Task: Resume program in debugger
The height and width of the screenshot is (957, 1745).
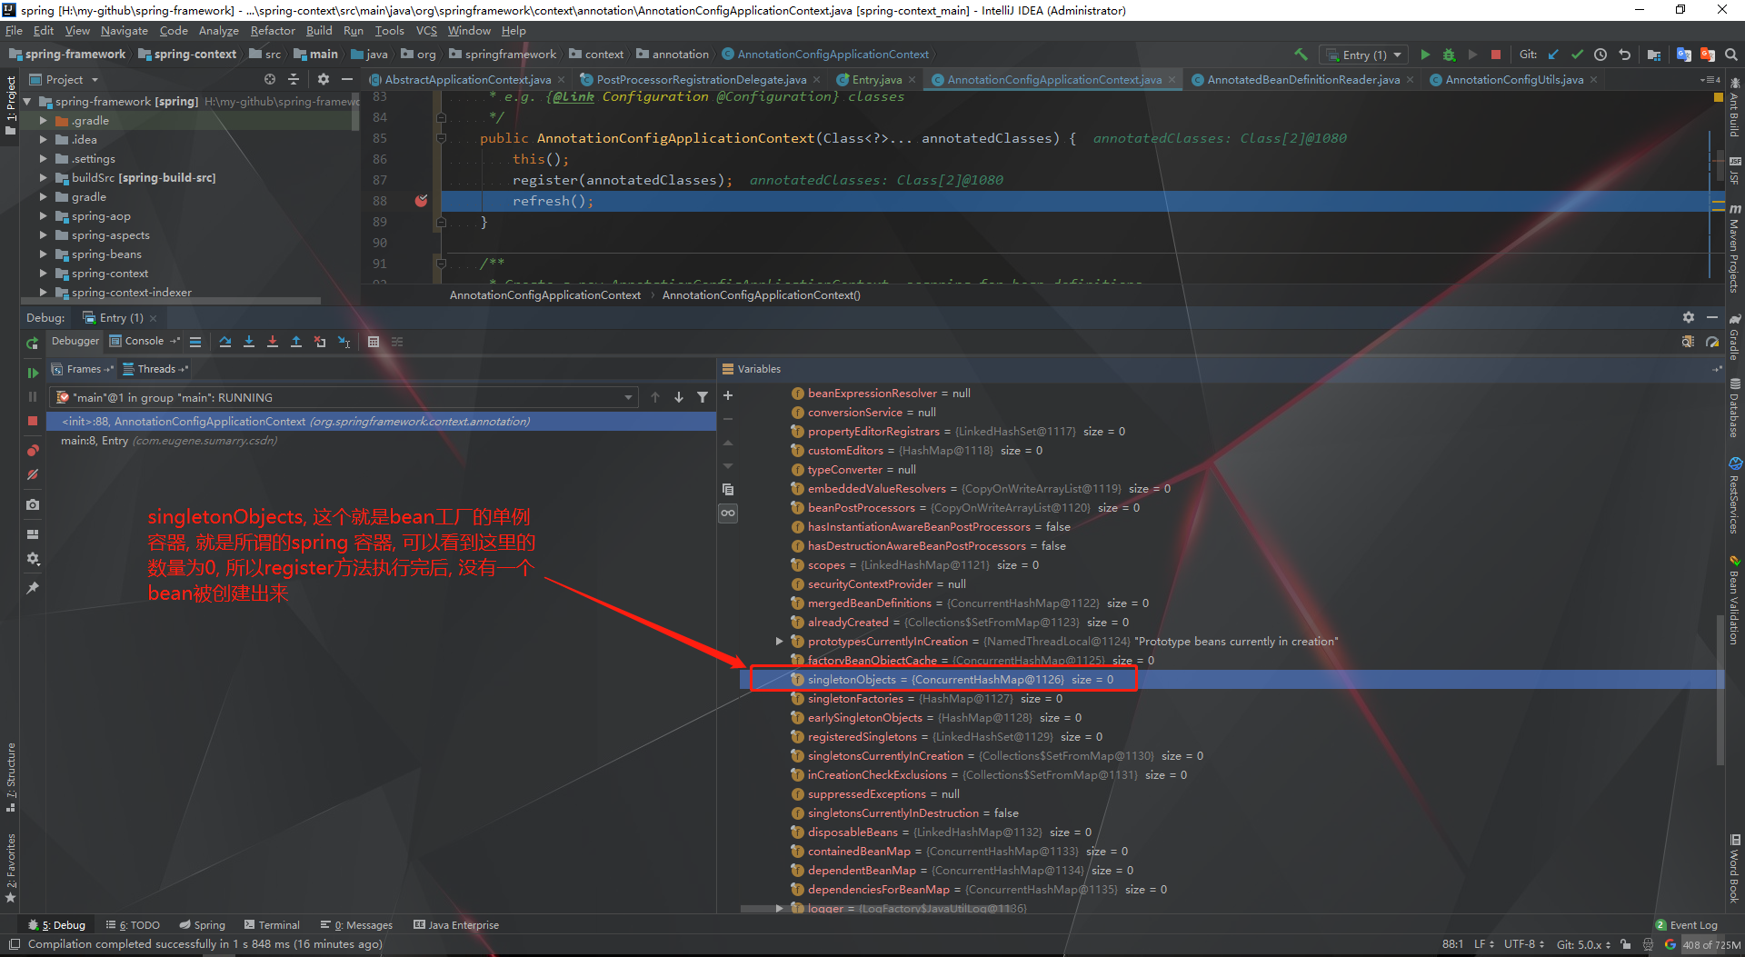Action: (33, 373)
